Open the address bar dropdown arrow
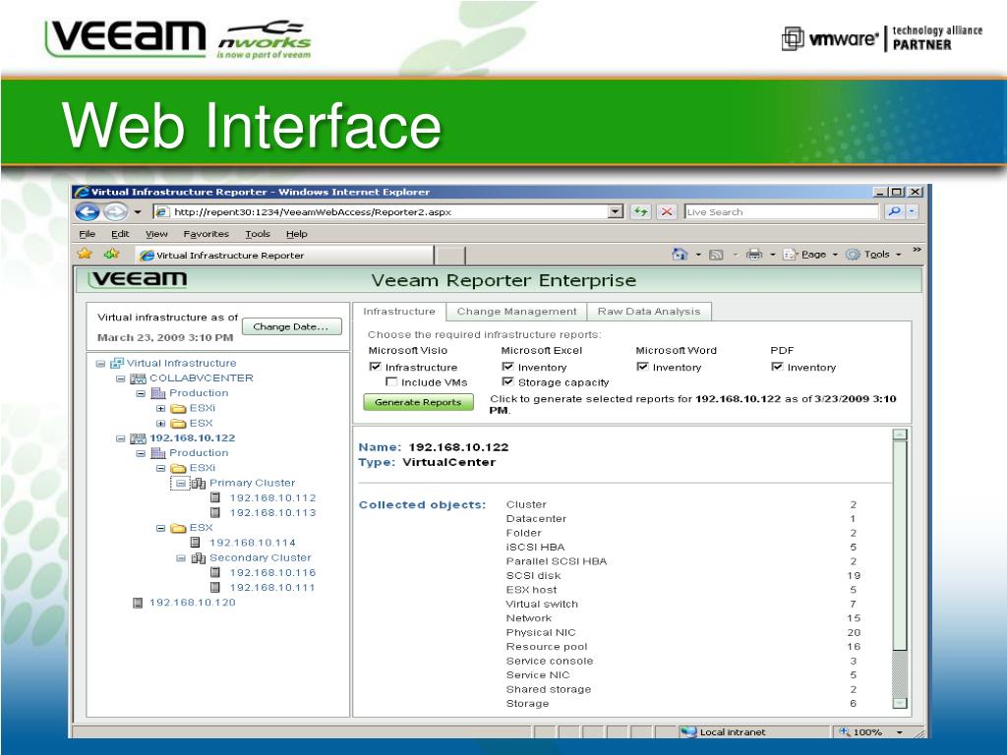Image resolution: width=1007 pixels, height=755 pixels. (616, 211)
